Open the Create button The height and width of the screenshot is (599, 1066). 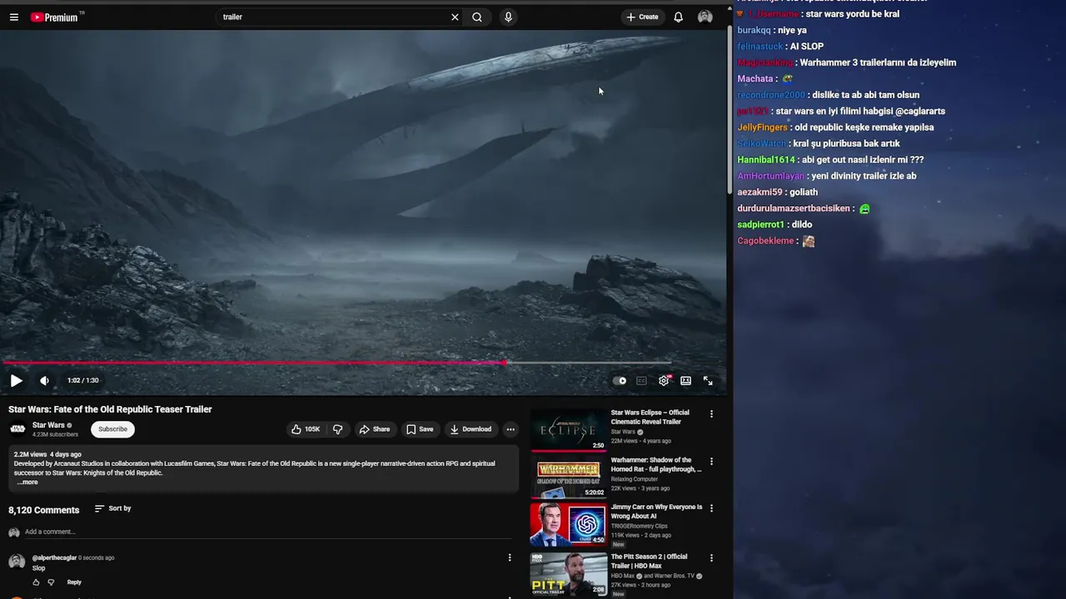[642, 17]
